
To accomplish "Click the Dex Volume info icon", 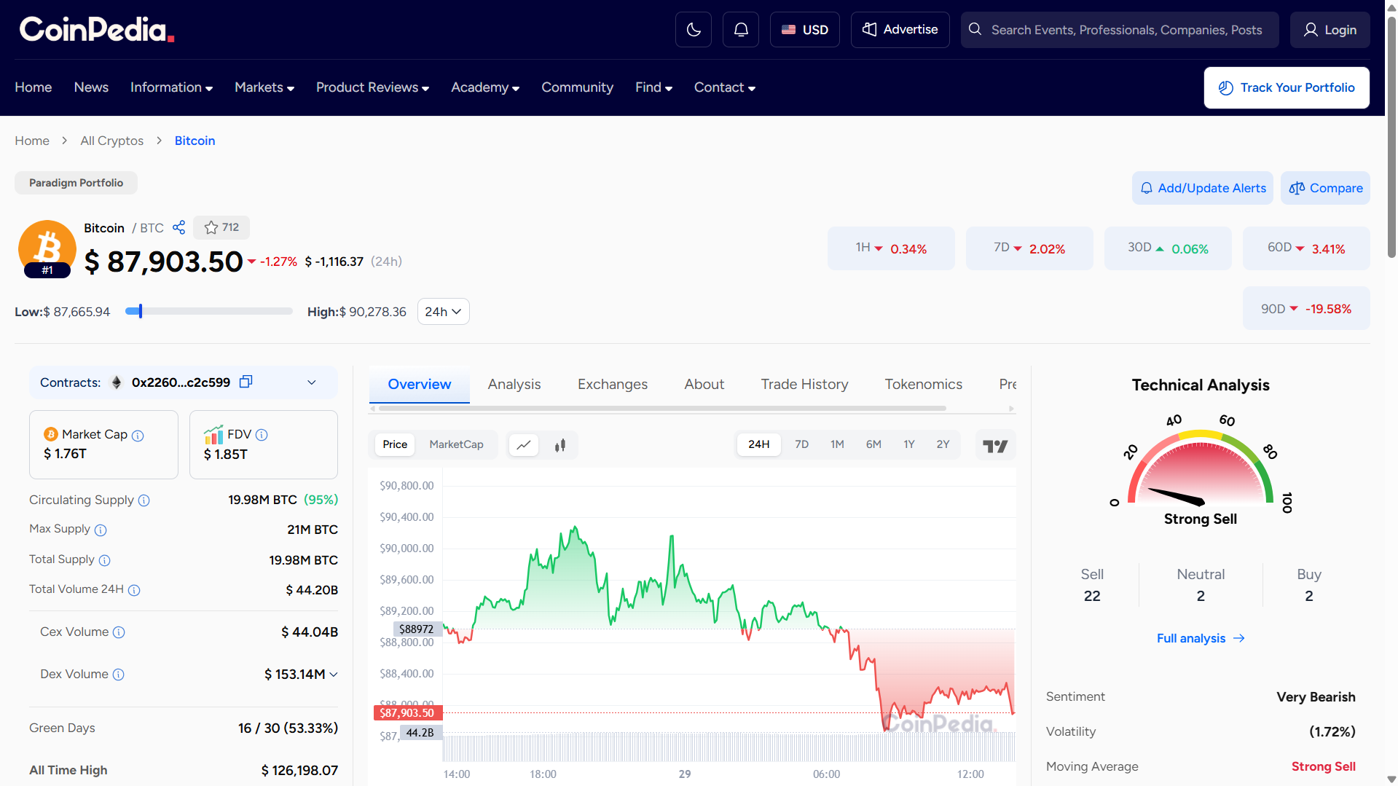I will tap(118, 675).
